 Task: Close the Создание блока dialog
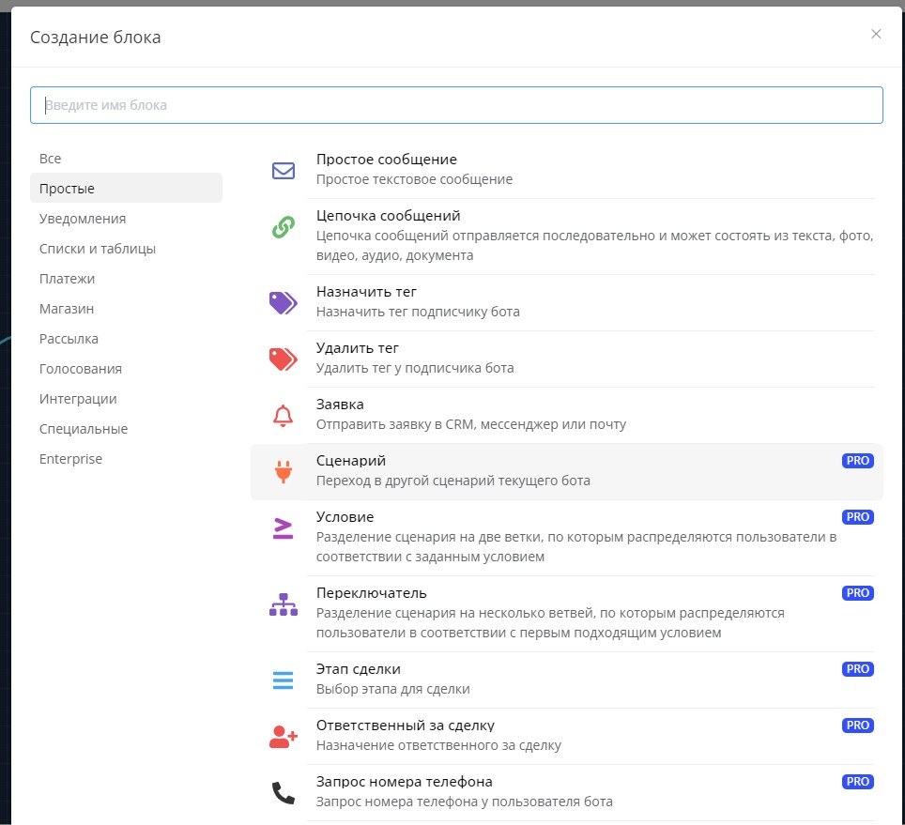(876, 34)
